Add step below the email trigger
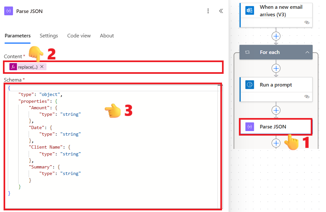Image resolution: width=326 pixels, height=212 pixels. pyautogui.click(x=276, y=36)
